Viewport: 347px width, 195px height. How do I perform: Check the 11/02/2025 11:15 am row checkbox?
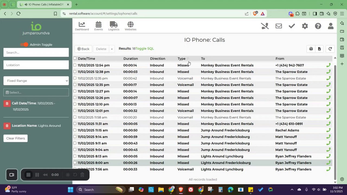tap(75, 130)
